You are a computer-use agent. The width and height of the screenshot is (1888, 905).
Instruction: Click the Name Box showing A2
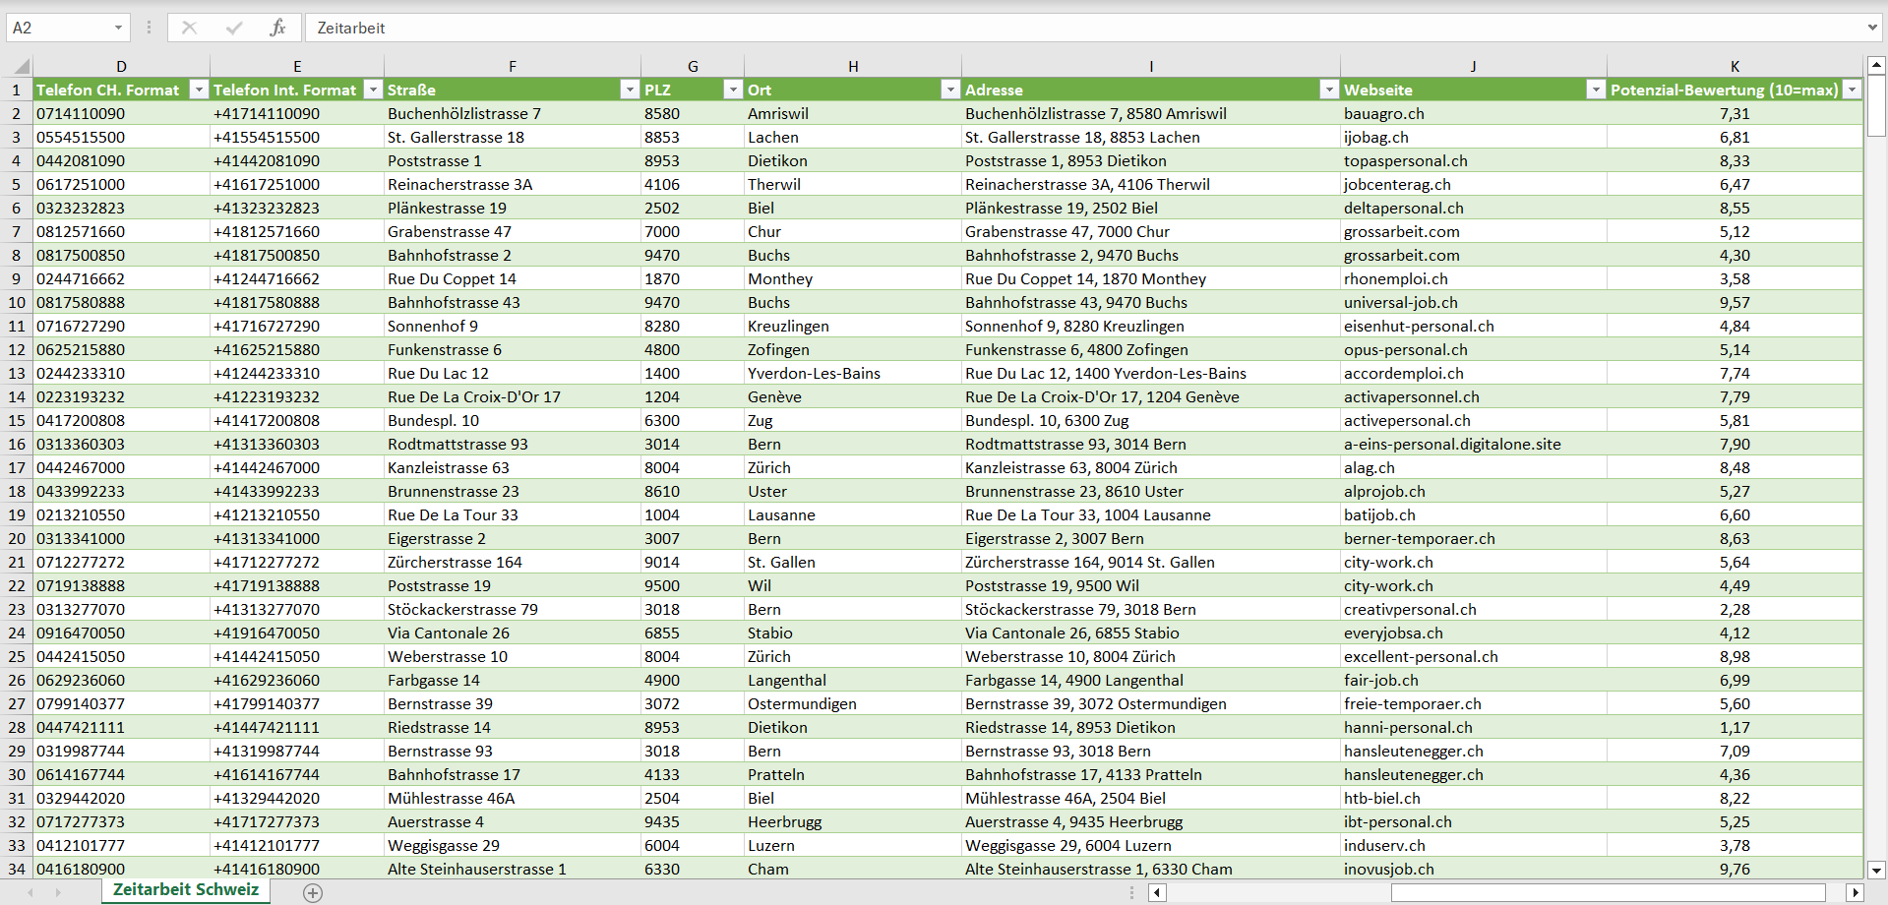[x=57, y=28]
